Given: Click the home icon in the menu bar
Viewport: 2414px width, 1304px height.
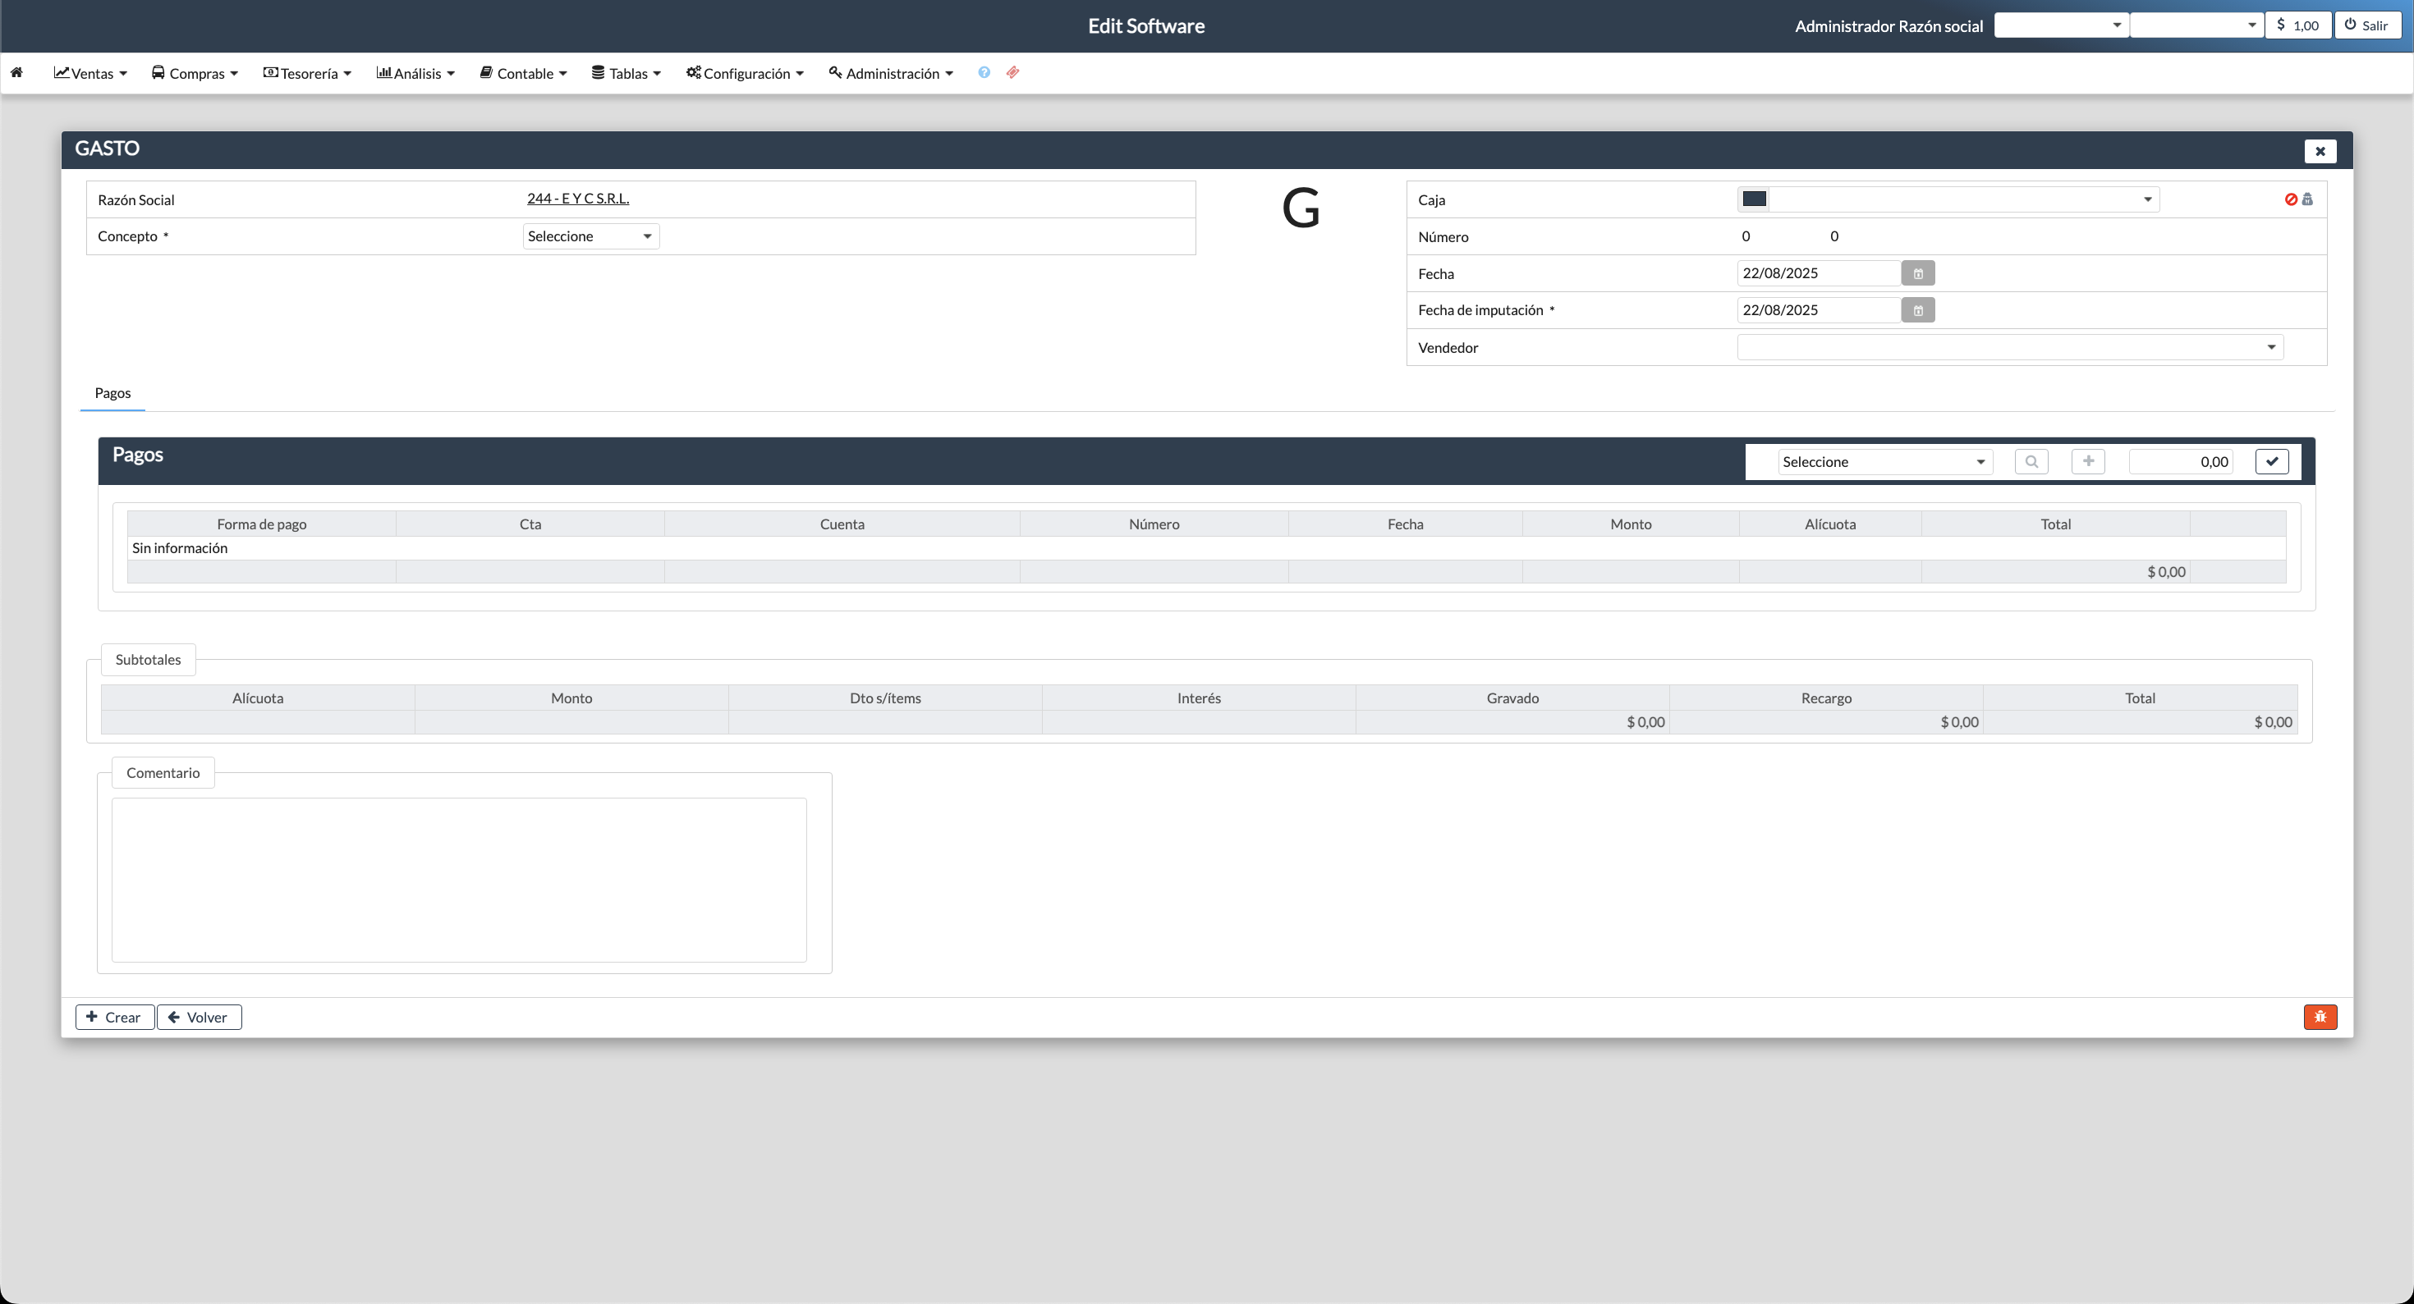Looking at the screenshot, I should pyautogui.click(x=17, y=73).
